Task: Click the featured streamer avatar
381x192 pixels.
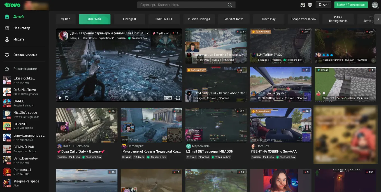Action: coord(63,35)
